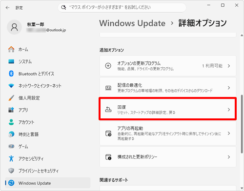Click the 構成された更新ポリシー icon
The image size is (244, 191).
click(108, 157)
